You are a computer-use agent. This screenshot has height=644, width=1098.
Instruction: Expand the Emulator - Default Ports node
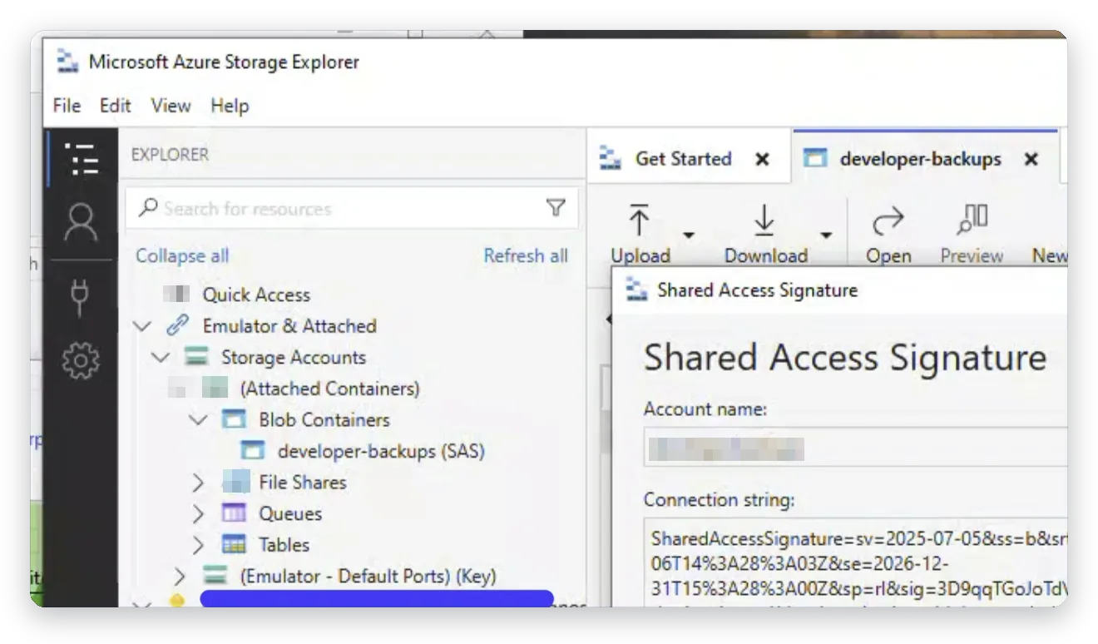(x=180, y=576)
